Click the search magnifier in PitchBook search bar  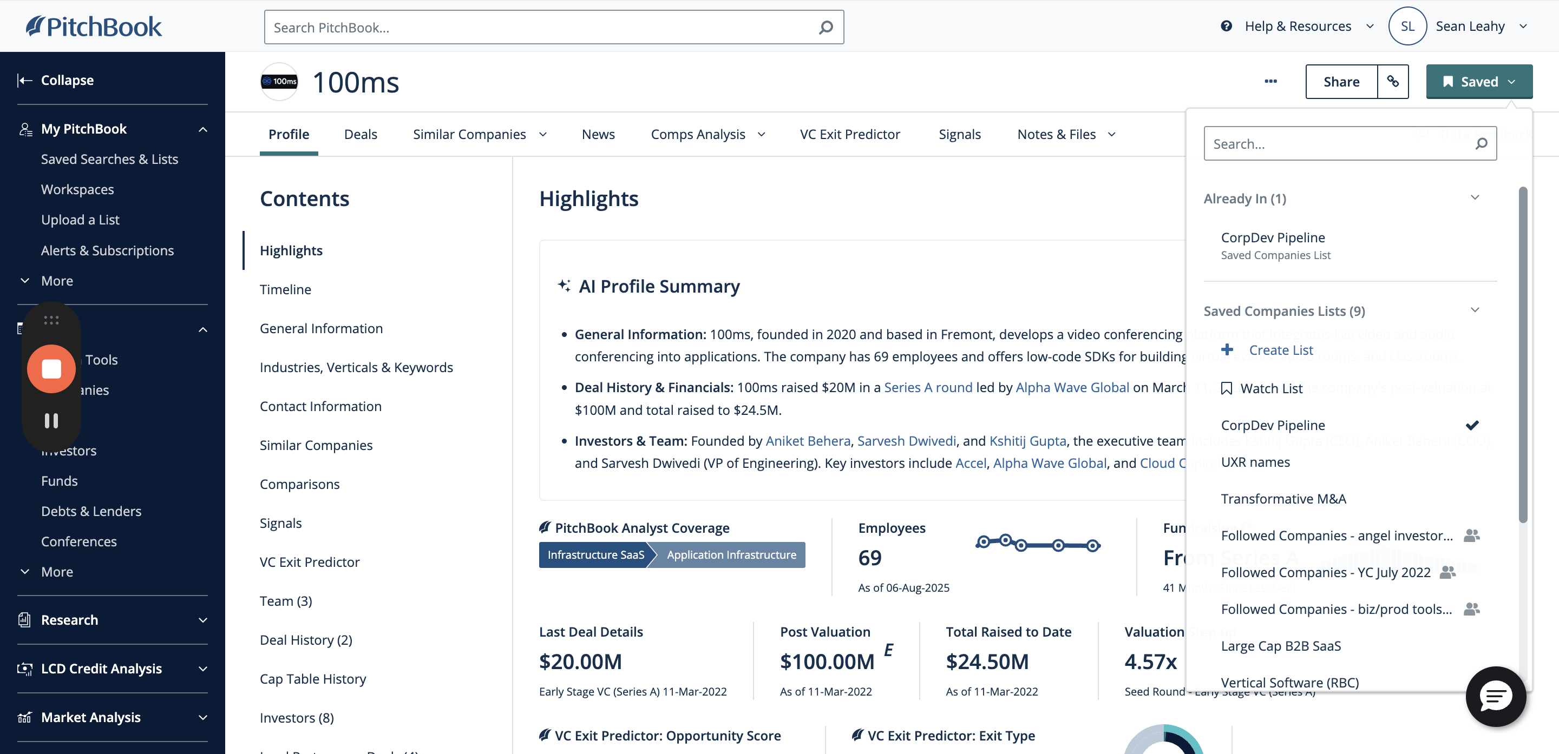[x=826, y=27]
